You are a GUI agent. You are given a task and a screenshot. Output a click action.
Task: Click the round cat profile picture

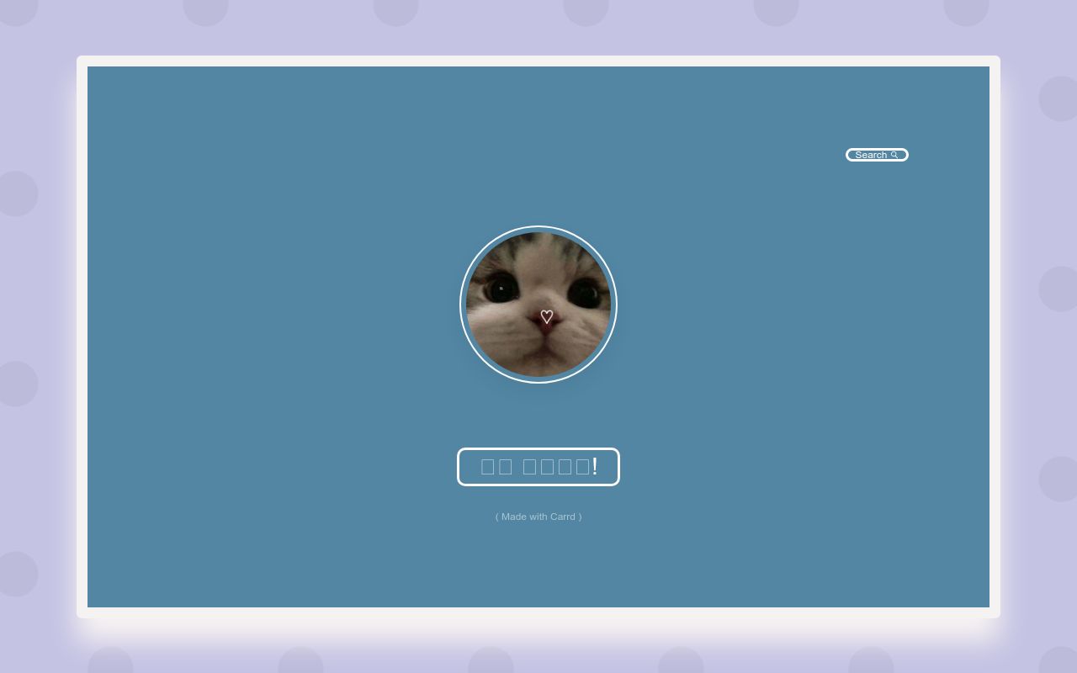(x=538, y=305)
